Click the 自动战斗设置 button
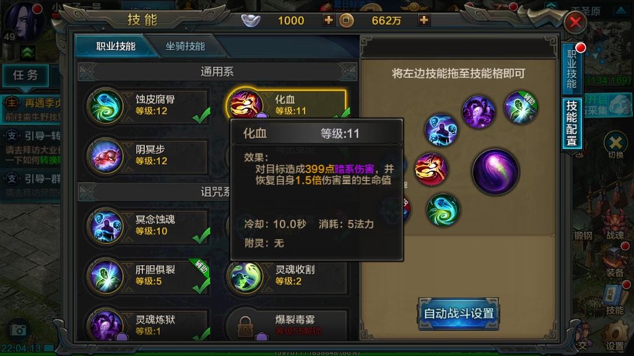The height and width of the screenshot is (356, 634). tap(459, 313)
